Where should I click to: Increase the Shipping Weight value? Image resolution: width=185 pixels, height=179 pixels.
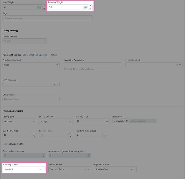point(90,6)
